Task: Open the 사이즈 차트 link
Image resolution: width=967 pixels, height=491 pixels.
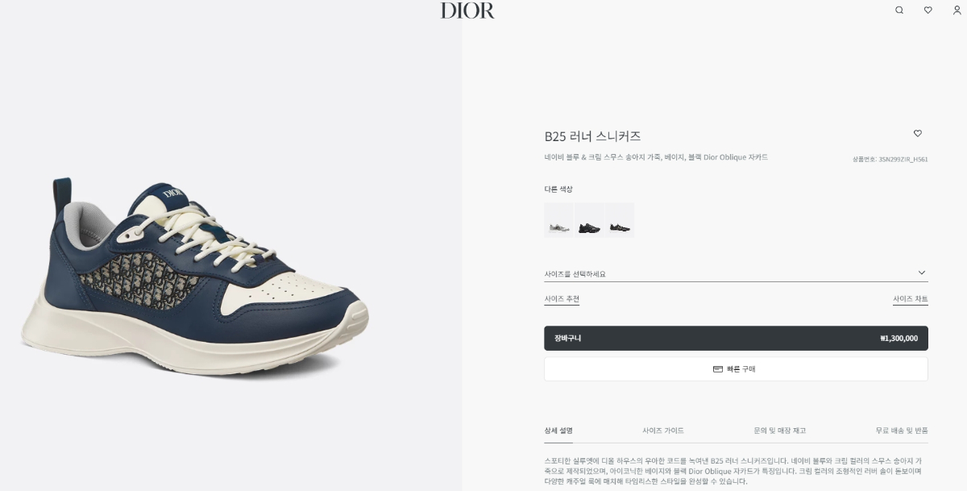Action: (x=911, y=299)
